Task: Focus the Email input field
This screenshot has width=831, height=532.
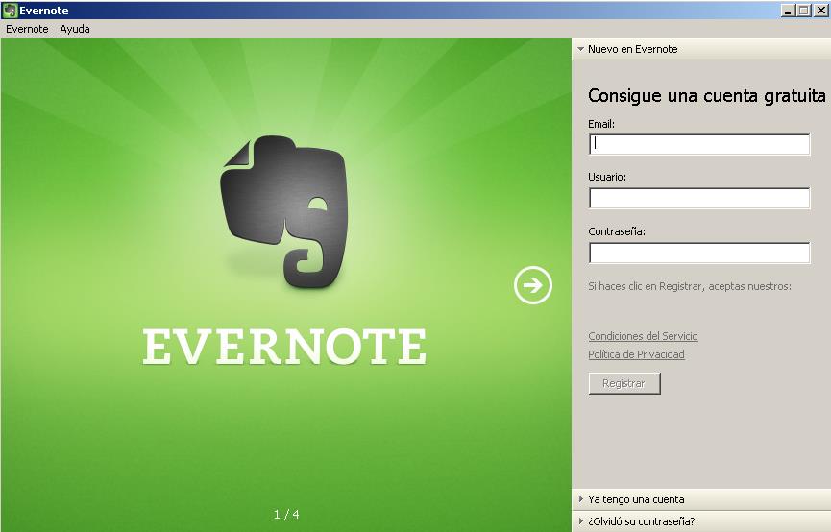Action: coord(699,144)
